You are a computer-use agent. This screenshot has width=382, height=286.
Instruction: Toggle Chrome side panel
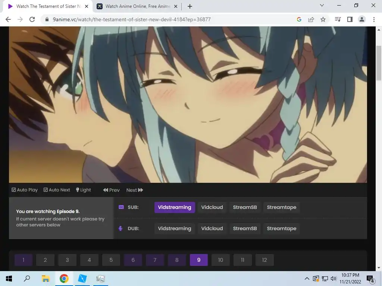pyautogui.click(x=350, y=19)
